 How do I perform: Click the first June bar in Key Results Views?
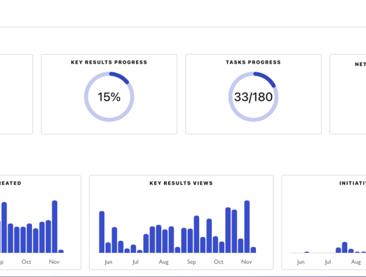coord(102,232)
